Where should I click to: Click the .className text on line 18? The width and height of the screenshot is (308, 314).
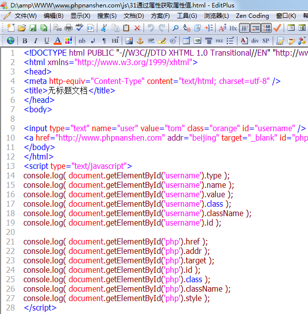(224, 214)
